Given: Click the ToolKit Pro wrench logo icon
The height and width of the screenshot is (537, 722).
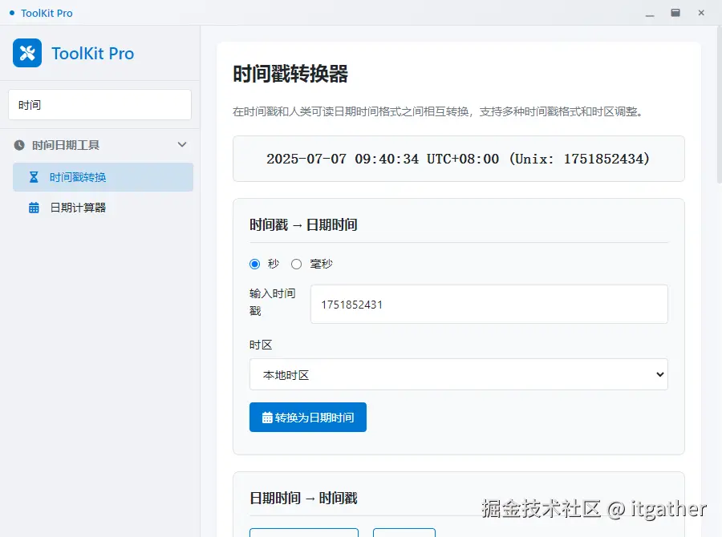Looking at the screenshot, I should [27, 53].
